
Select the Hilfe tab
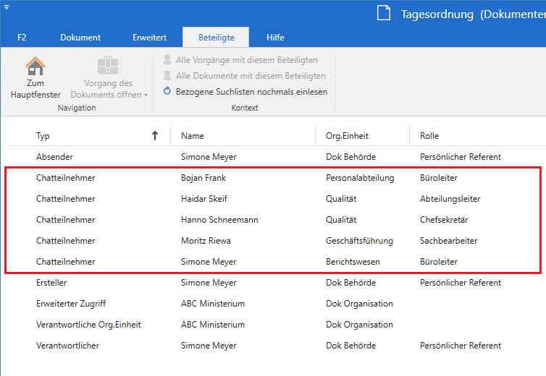[x=275, y=38]
